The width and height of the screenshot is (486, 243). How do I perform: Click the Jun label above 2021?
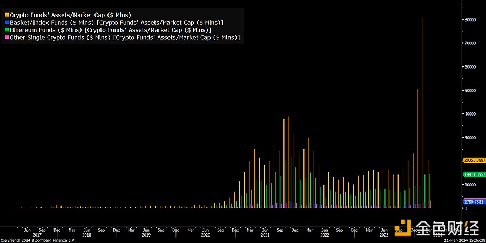(x=265, y=230)
